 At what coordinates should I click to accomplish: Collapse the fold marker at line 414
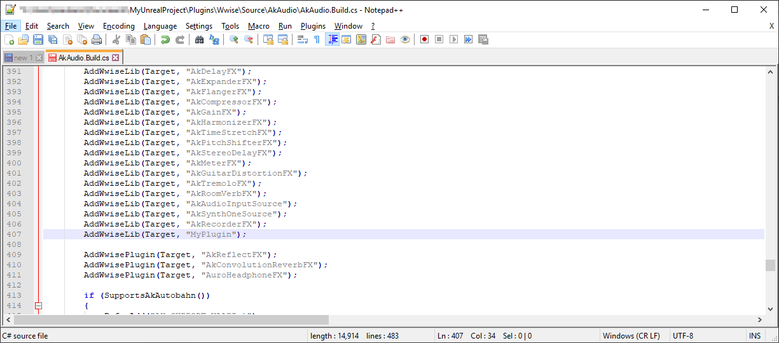pyautogui.click(x=38, y=305)
